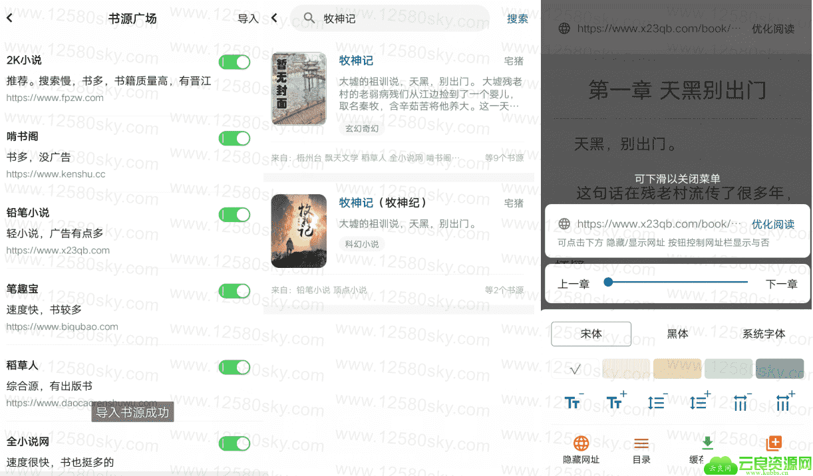This screenshot has height=476, width=813.
Task: Go back from the search screen
Action: tap(274, 18)
